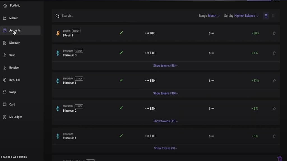Open the Portfolio menu item

15,6
